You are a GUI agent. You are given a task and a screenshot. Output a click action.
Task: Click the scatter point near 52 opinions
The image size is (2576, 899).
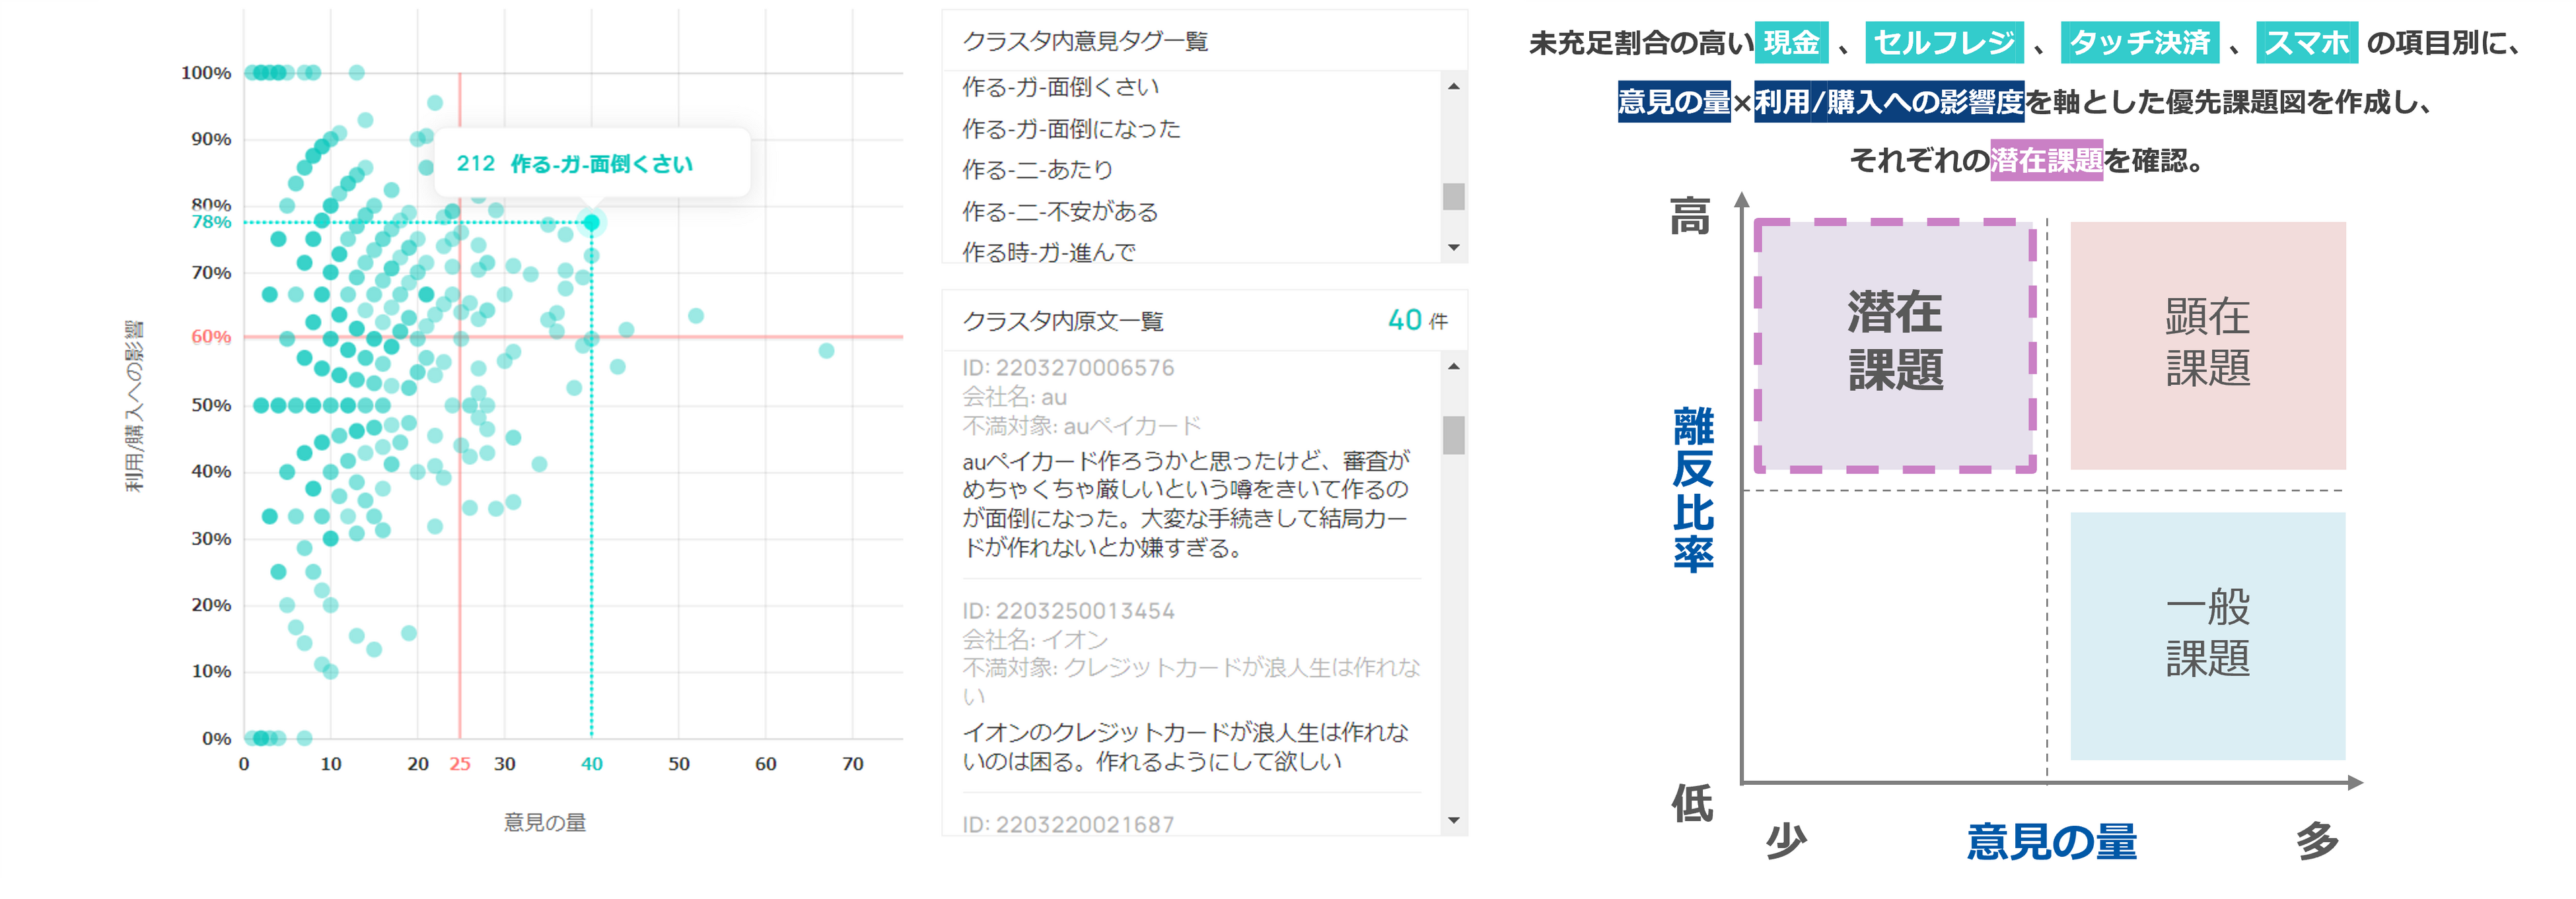click(x=696, y=316)
